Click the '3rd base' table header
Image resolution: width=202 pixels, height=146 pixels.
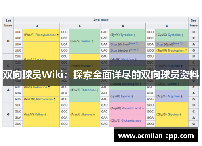tap(194, 23)
